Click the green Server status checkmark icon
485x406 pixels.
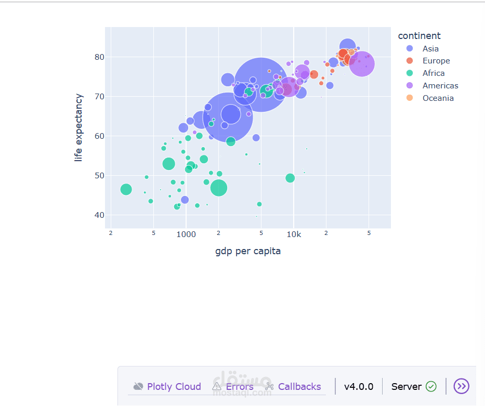pyautogui.click(x=431, y=387)
